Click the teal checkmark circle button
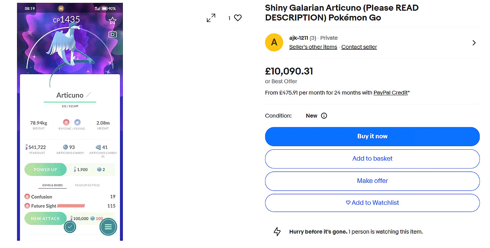Viewport: 490px width, 248px height. (x=70, y=227)
